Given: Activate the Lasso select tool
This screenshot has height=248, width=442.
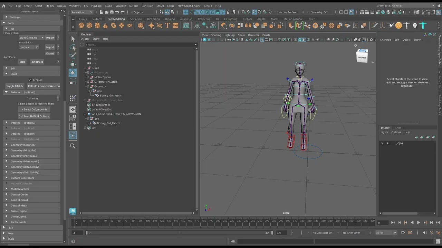Looking at the screenshot, I should tap(73, 47).
